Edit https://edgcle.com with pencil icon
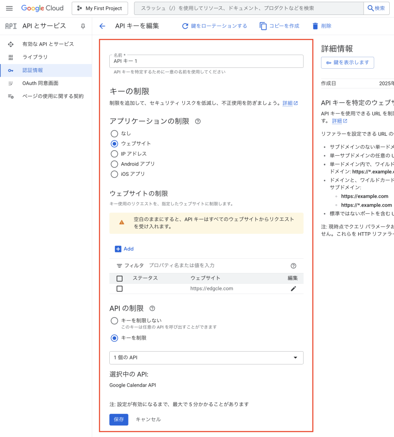The width and height of the screenshot is (394, 437). pyautogui.click(x=293, y=289)
